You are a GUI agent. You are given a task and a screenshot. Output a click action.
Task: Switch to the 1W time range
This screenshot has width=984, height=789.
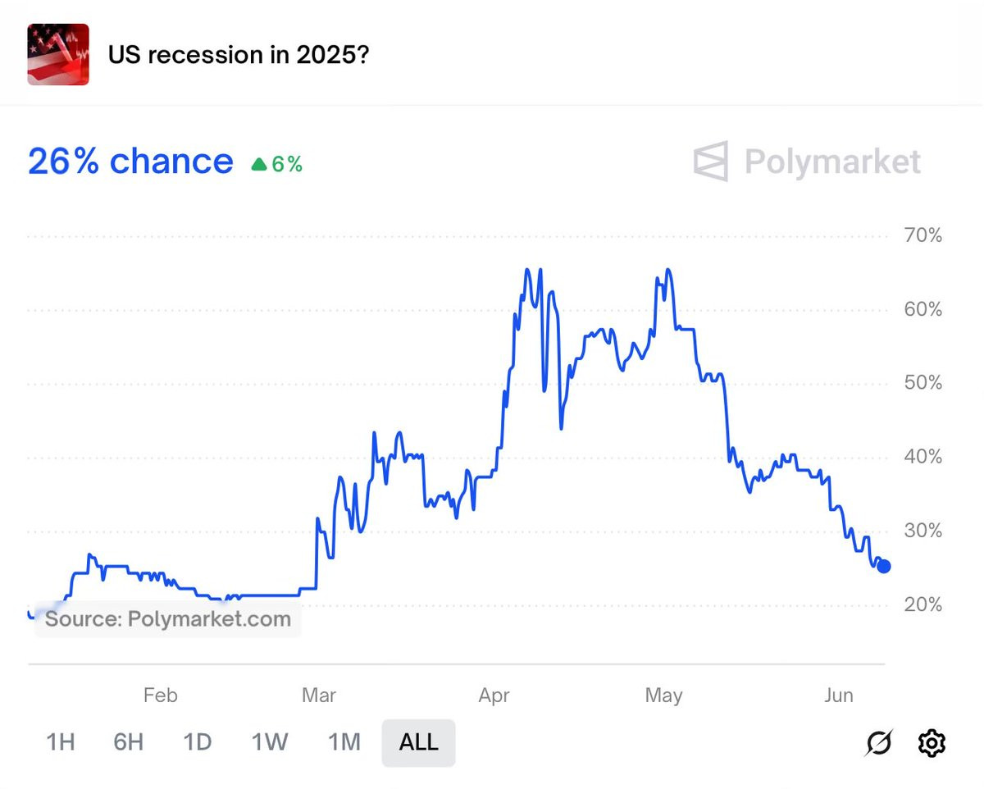click(x=270, y=742)
